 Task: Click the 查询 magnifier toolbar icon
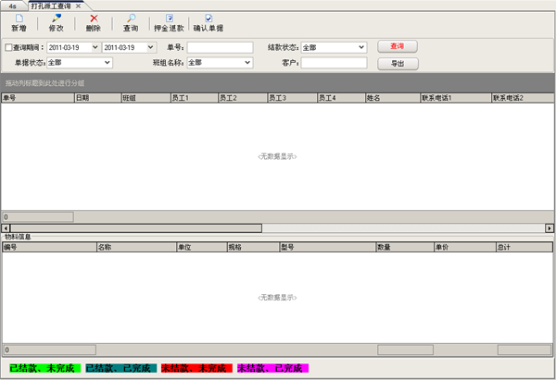(x=131, y=18)
